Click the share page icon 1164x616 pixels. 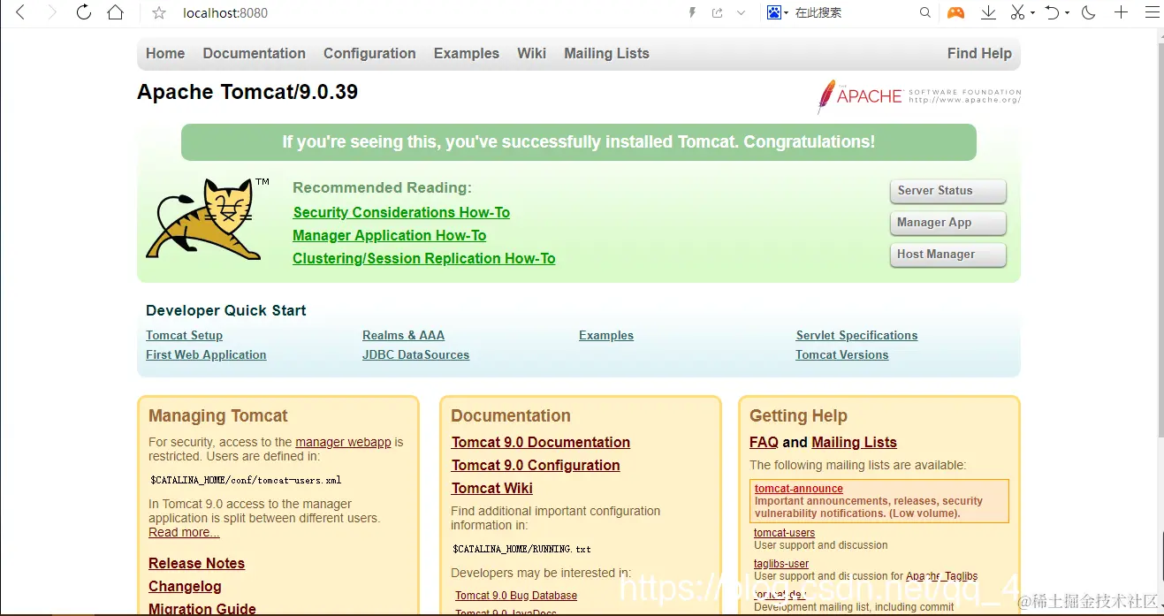(717, 12)
